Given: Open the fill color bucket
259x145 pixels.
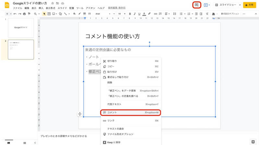Looking at the screenshot, I should pyautogui.click(x=74, y=14).
